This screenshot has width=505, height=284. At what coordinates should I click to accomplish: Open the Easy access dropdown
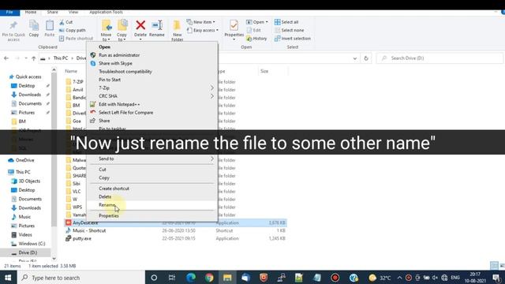point(203,30)
